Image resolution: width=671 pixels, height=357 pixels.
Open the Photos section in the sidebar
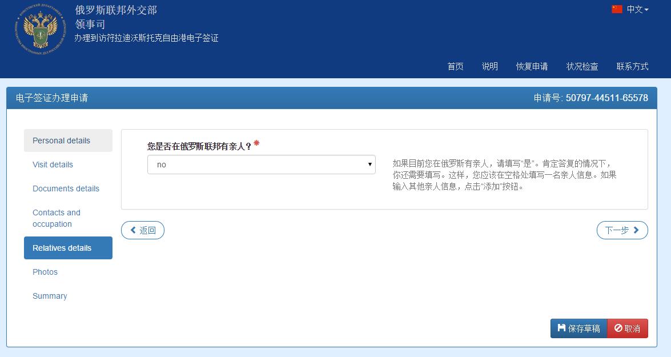[45, 272]
